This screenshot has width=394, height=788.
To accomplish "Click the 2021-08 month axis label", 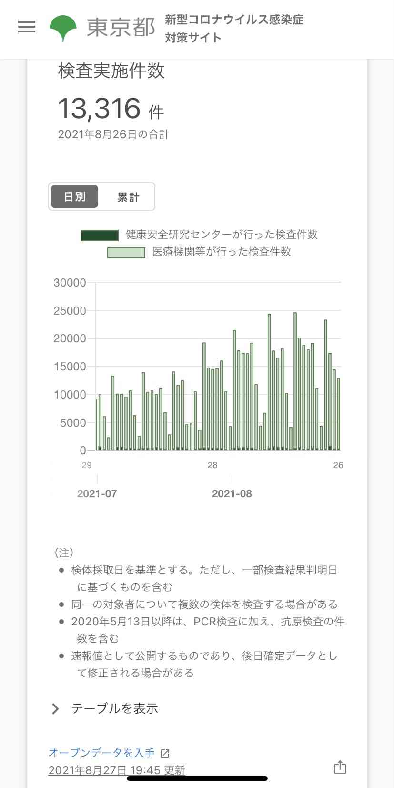I will point(232,494).
